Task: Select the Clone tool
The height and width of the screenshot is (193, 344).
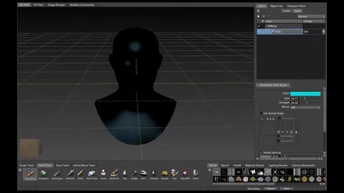Action: pos(103,174)
